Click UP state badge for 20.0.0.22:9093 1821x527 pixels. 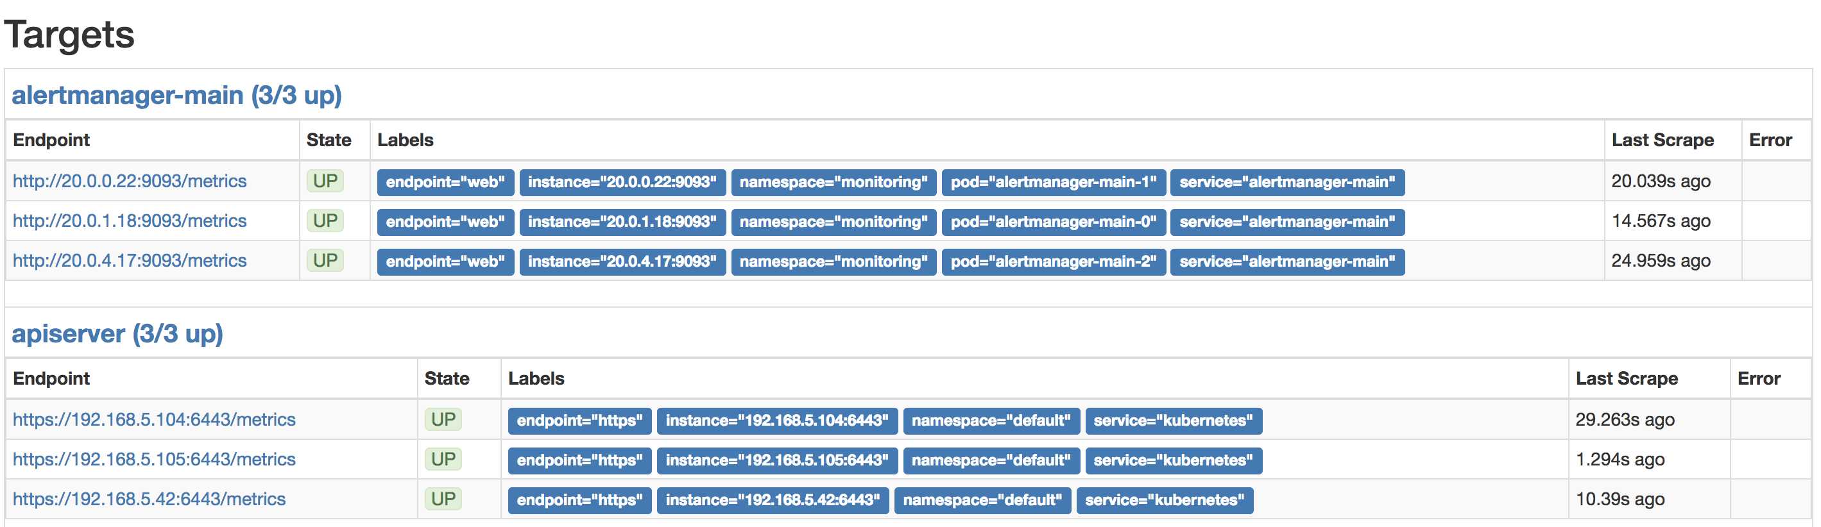[325, 181]
